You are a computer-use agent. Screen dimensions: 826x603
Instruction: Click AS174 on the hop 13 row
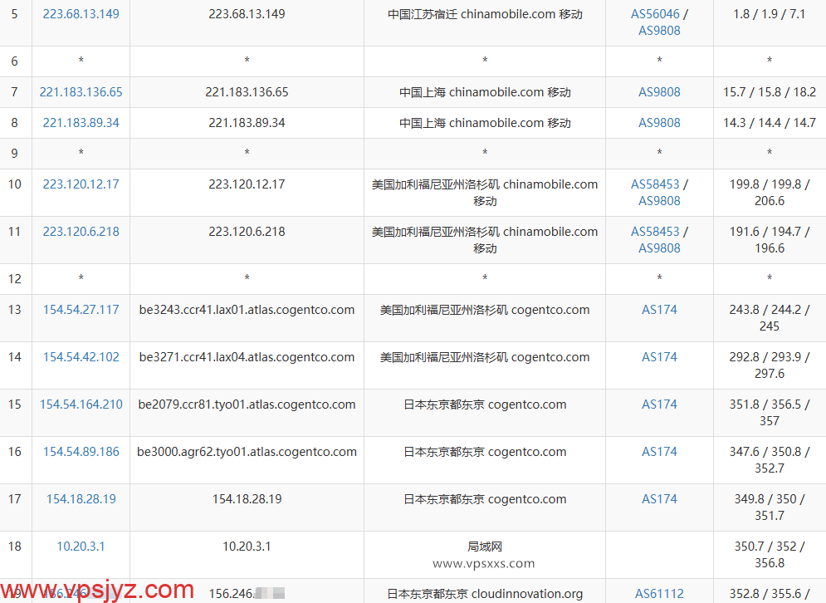coord(659,309)
